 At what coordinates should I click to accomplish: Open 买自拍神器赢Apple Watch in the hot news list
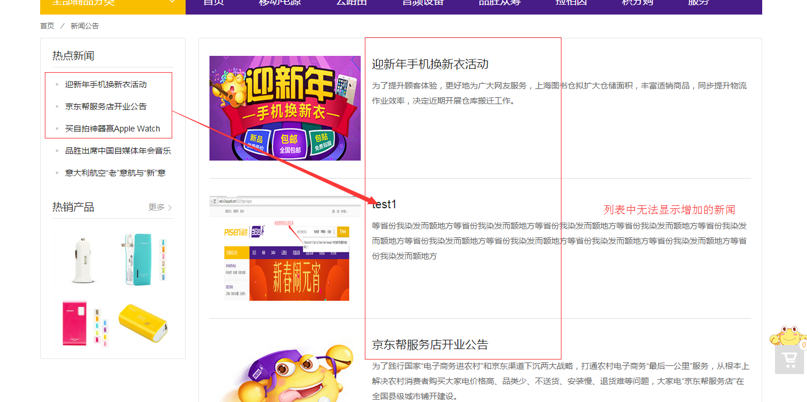[x=112, y=129]
